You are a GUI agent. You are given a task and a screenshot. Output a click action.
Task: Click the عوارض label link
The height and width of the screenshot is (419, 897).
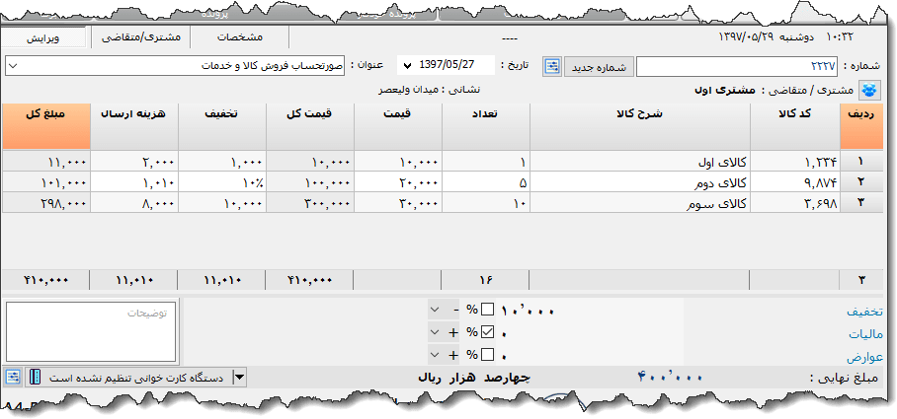[x=864, y=357]
